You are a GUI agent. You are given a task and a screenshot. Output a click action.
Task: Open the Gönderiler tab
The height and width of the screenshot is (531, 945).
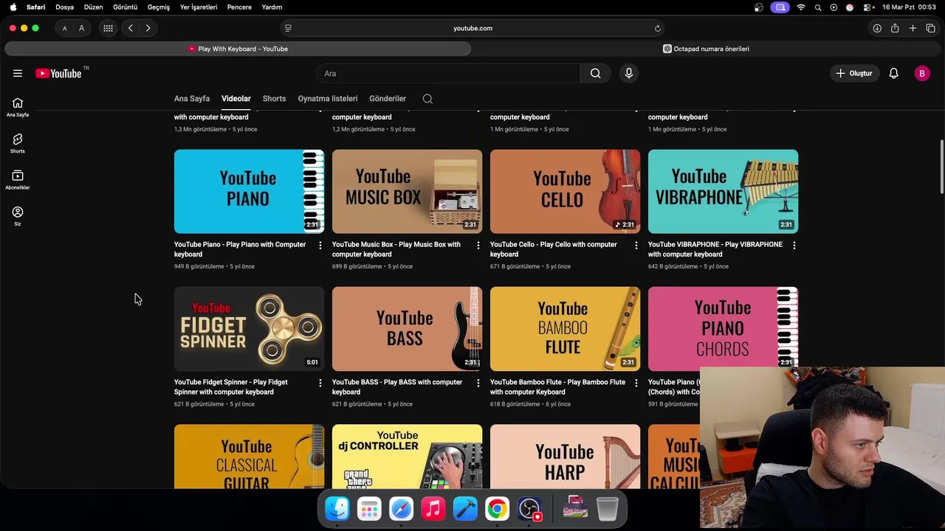click(x=388, y=99)
